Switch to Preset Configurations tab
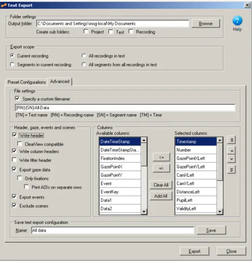The image size is (252, 263). pyautogui.click(x=27, y=82)
